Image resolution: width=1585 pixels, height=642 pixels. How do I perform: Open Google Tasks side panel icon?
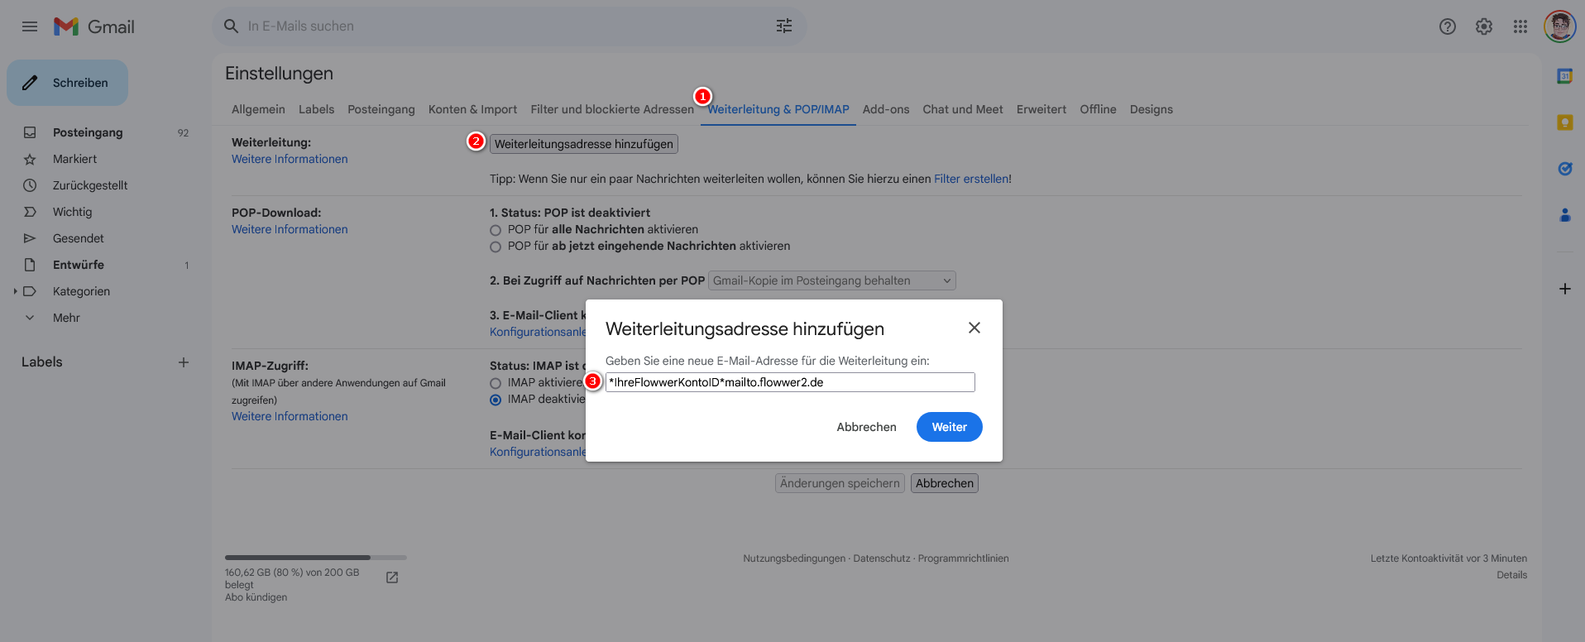click(x=1564, y=169)
